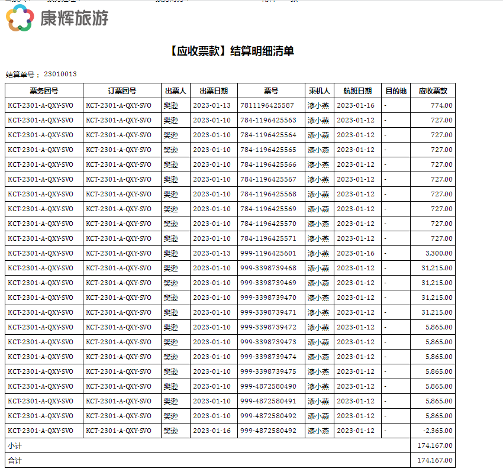Select ticket number 999-1196425601
This screenshot has height=472, width=503.
tap(268, 253)
